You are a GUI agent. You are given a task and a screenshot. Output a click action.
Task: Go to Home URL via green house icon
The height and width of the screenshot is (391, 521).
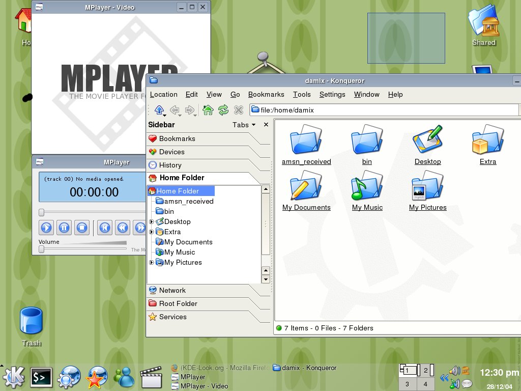[x=208, y=109]
